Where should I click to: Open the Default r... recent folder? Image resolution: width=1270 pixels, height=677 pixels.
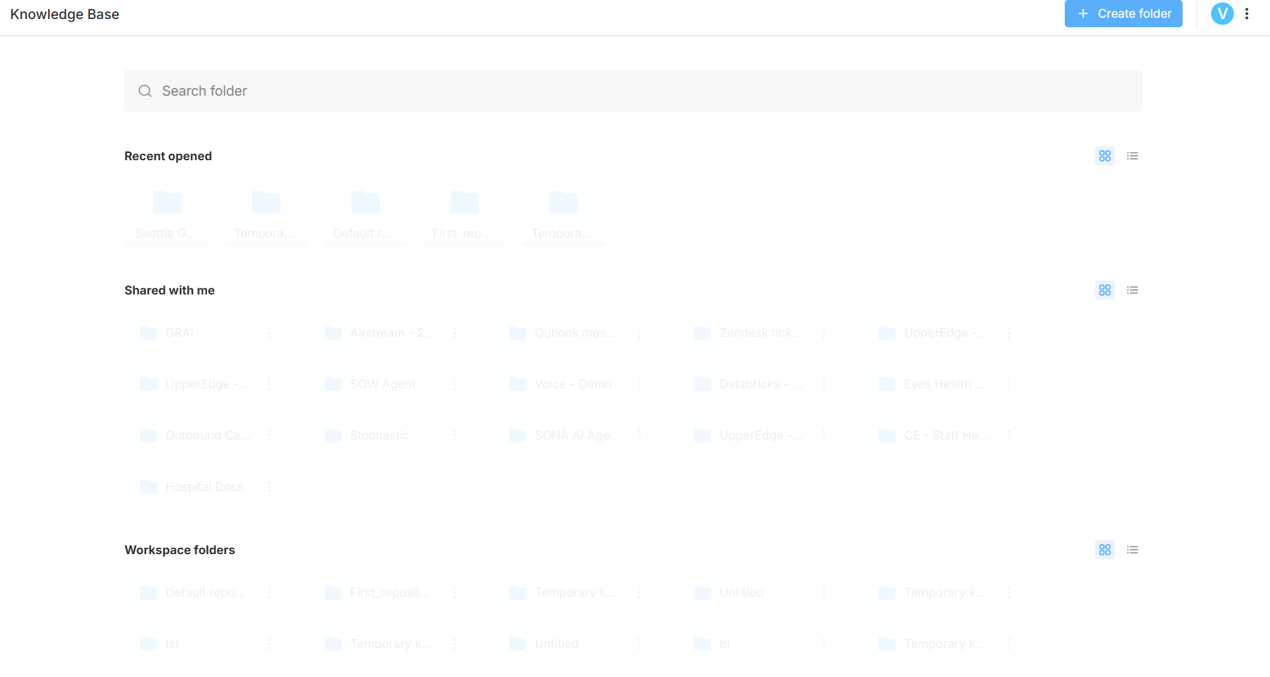[x=365, y=215]
